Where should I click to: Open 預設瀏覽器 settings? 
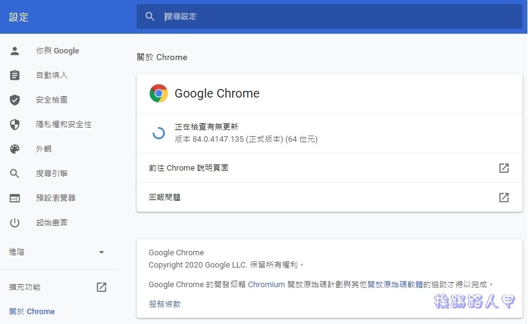[56, 198]
